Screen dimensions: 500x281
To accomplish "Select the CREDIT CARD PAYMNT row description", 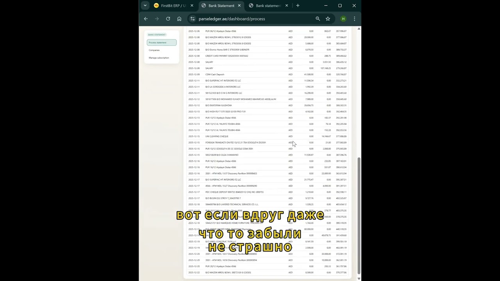I will (227, 56).
